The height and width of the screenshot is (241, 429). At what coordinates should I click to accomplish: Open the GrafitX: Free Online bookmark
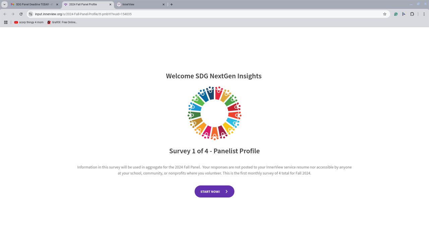click(62, 22)
